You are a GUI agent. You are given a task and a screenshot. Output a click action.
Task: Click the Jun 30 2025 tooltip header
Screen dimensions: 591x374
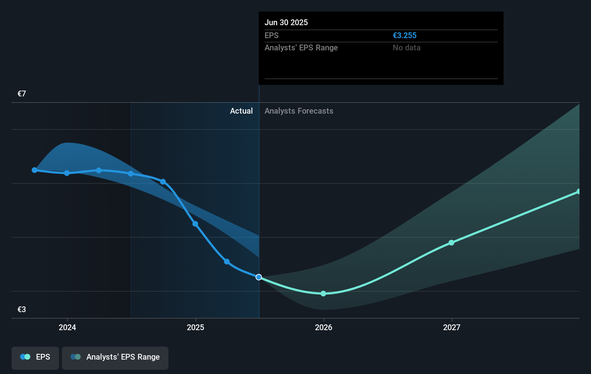point(286,22)
